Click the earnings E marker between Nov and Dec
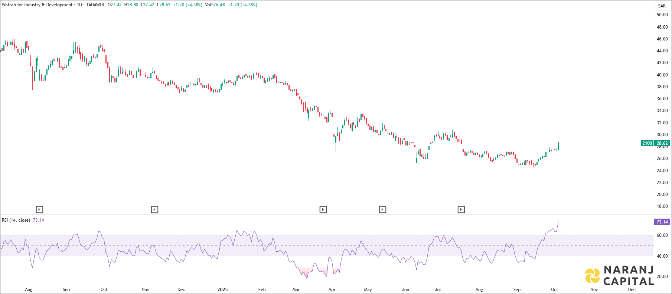The width and height of the screenshot is (672, 294). pyautogui.click(x=154, y=210)
